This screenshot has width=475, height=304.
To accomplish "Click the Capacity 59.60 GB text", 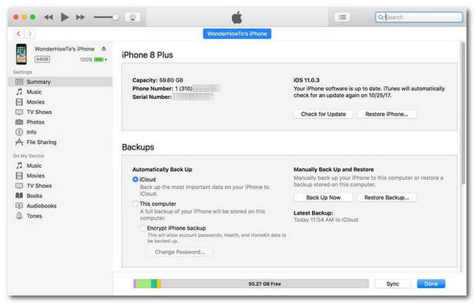I will (x=158, y=80).
